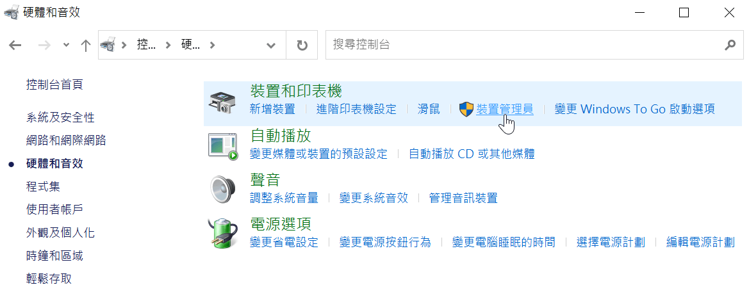Click the refresh button in address bar

coord(302,45)
